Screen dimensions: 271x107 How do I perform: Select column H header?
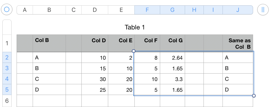pyautogui.click(x=194, y=10)
